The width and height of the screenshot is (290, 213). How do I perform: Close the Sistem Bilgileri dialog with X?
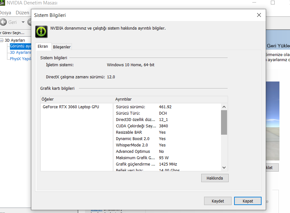click(259, 15)
